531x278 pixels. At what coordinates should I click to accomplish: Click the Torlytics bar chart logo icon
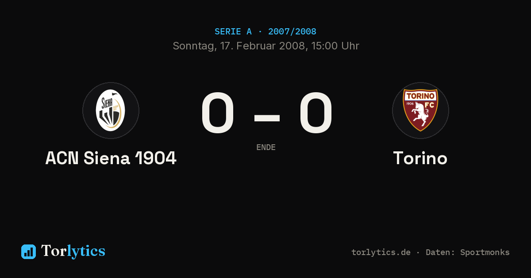point(28,252)
